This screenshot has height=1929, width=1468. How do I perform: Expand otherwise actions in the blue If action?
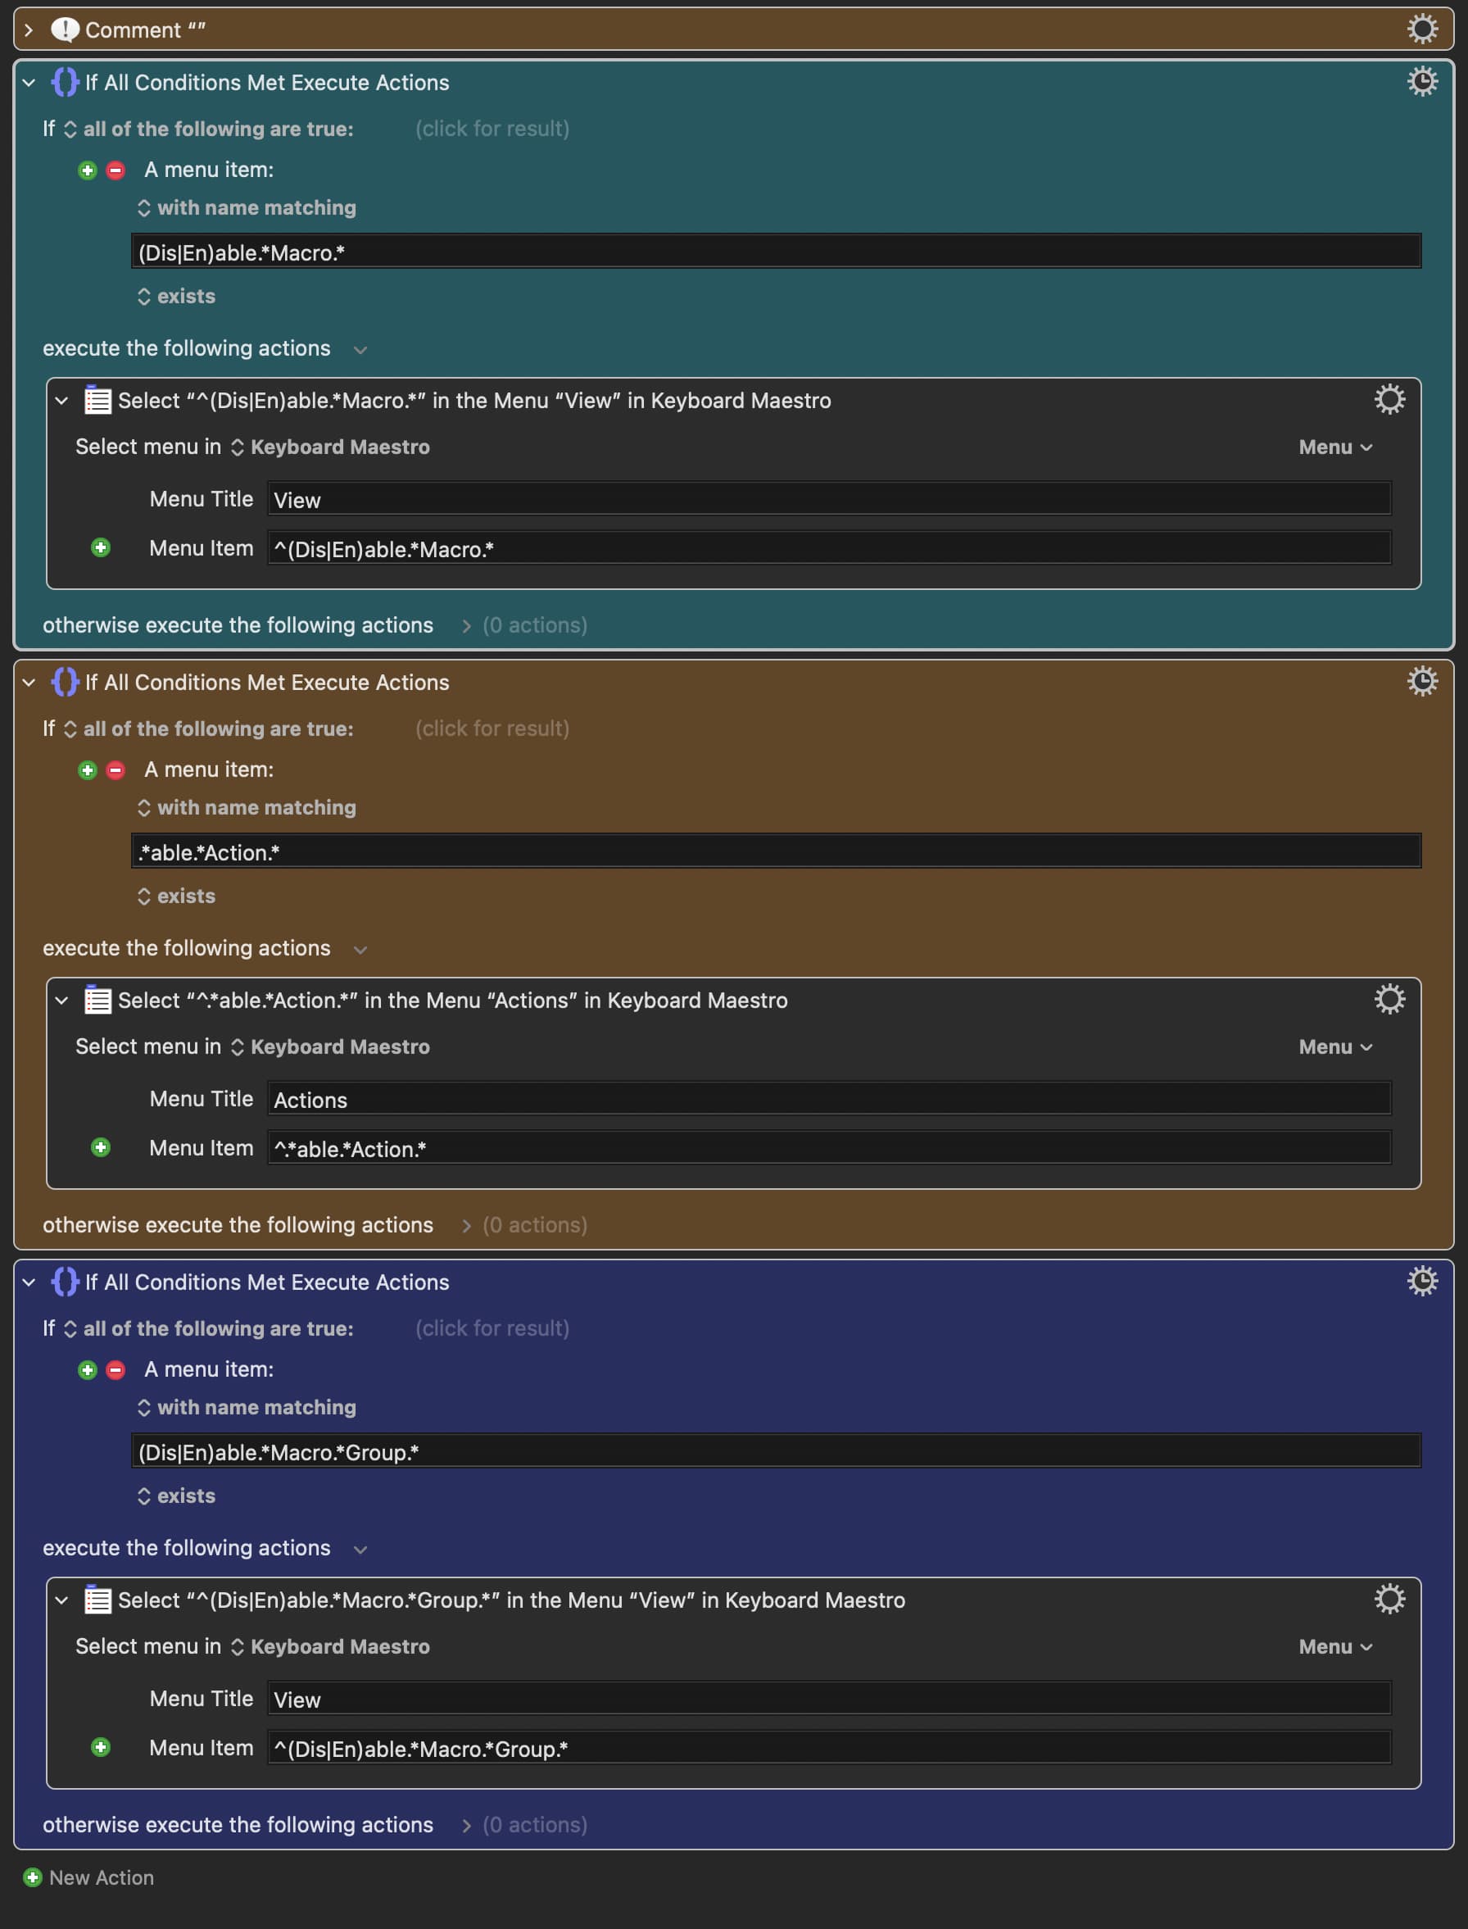pos(466,1825)
